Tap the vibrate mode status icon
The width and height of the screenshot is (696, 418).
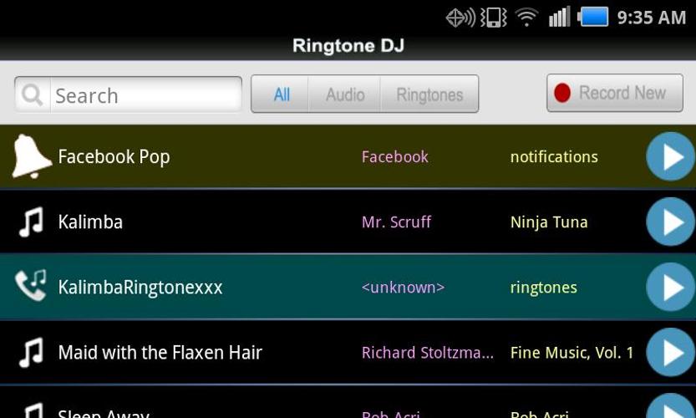[493, 18]
